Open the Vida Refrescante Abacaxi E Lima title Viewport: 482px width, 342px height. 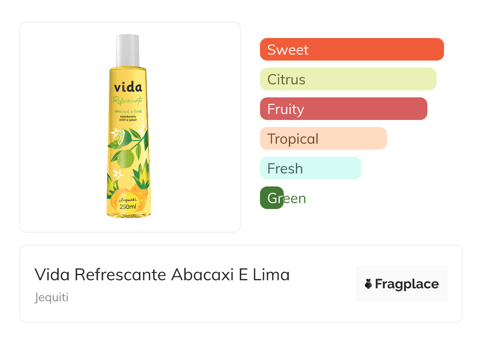click(162, 274)
